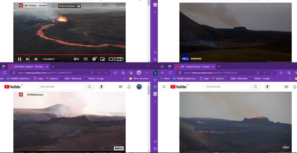This screenshot has width=297, height=153.
Task: Click the create video icon in left YouTube
Action: [x=120, y=87]
